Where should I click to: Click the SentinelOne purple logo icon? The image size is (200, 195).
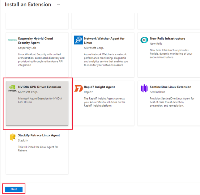144,88
